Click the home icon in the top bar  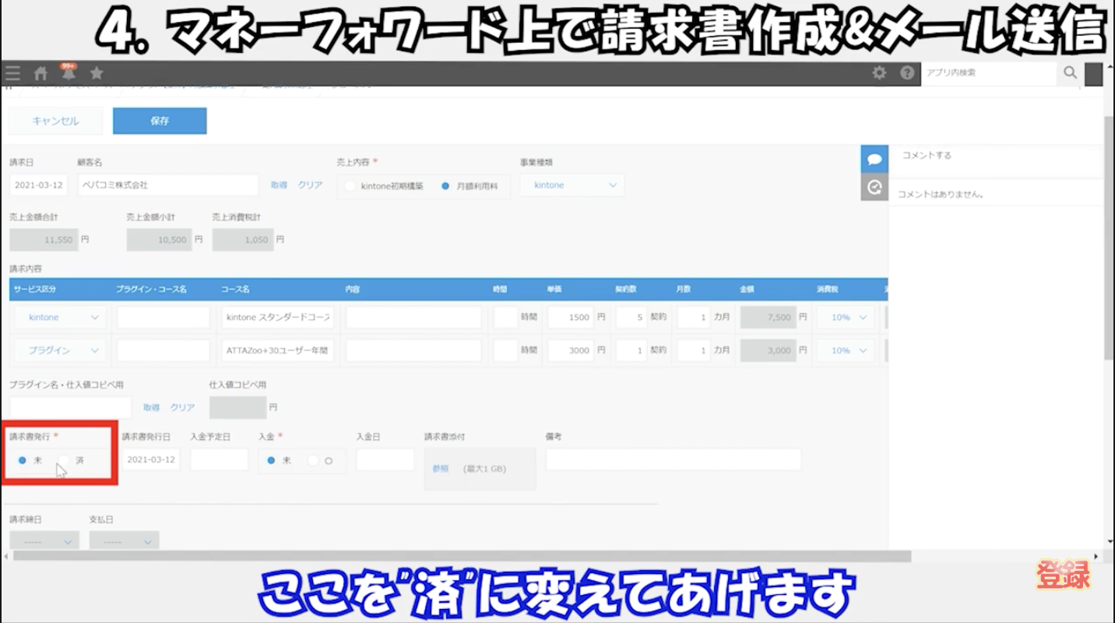point(40,73)
